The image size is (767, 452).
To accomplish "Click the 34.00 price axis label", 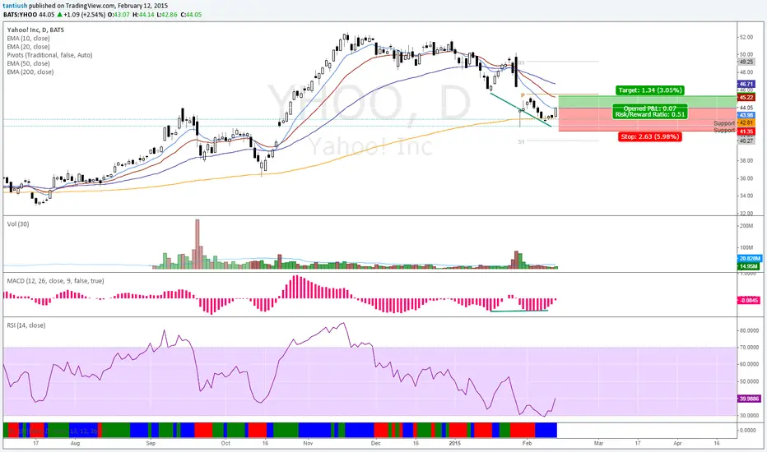I will [746, 196].
